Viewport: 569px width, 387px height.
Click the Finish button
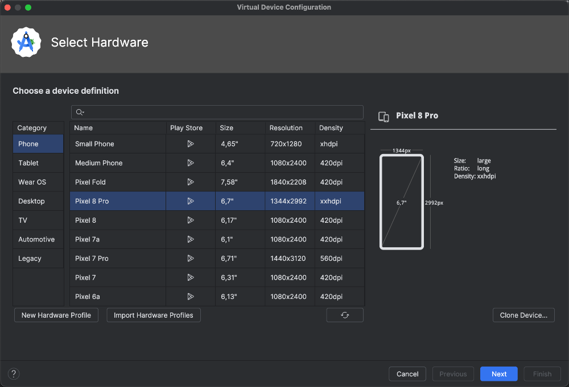[x=542, y=374]
